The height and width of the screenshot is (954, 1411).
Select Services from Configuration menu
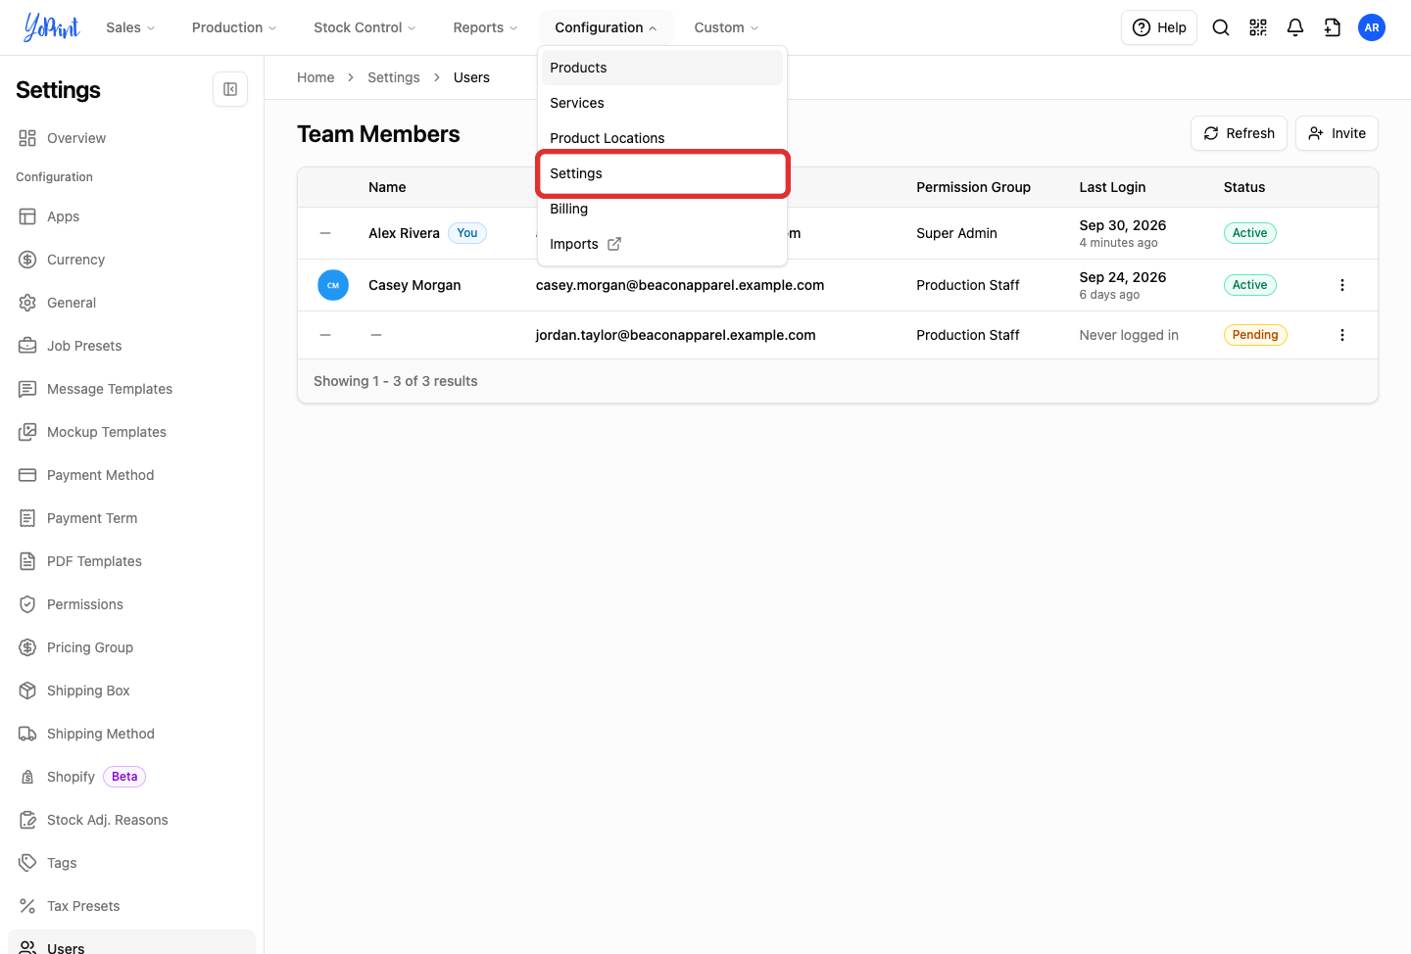pyautogui.click(x=662, y=103)
